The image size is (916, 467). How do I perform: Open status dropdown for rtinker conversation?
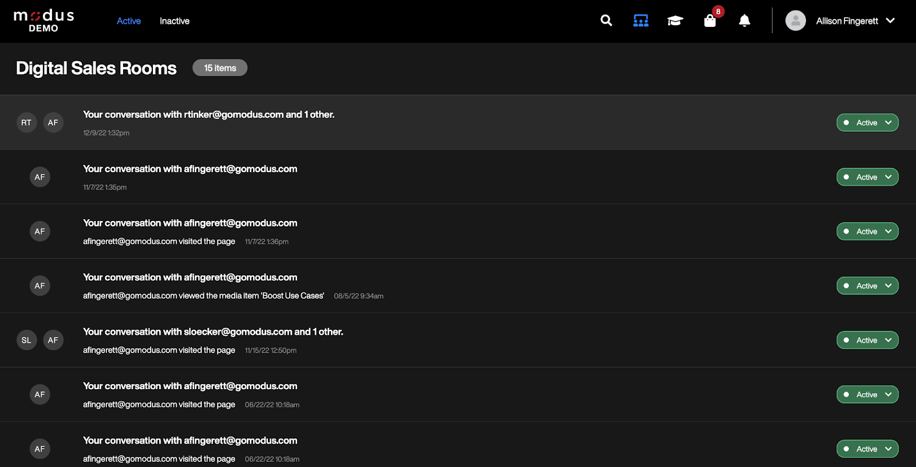click(x=867, y=122)
